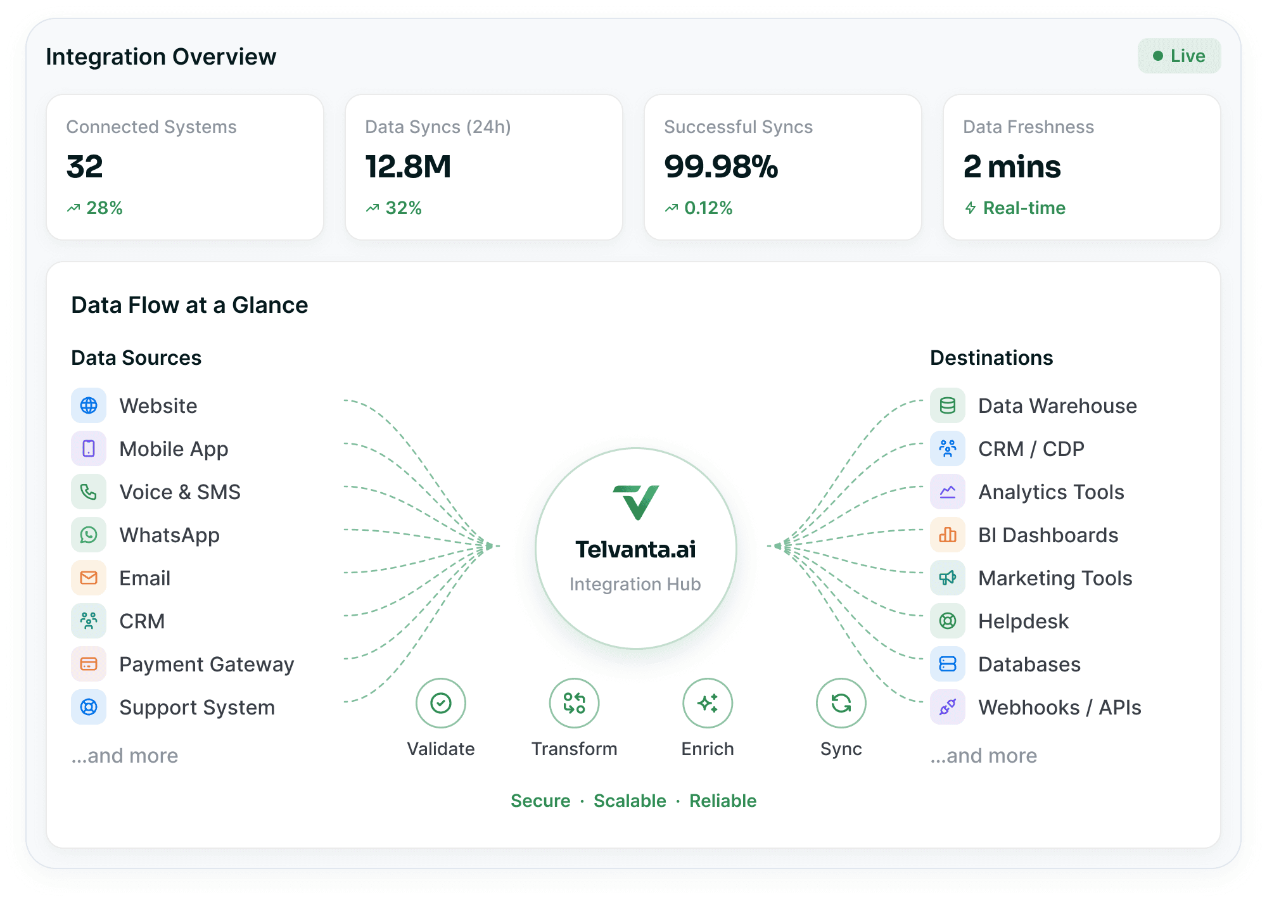Open the Data Syncs (24h) card
Viewport: 1267px width, 902px height.
[484, 167]
